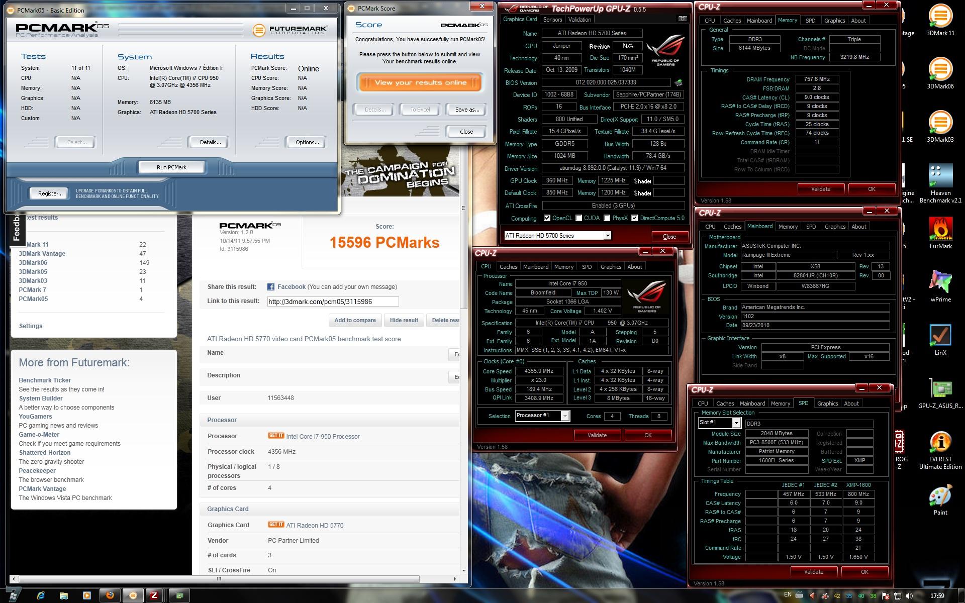The image size is (965, 603).
Task: Switch to Sensors tab in GPU-Z
Action: coord(552,20)
